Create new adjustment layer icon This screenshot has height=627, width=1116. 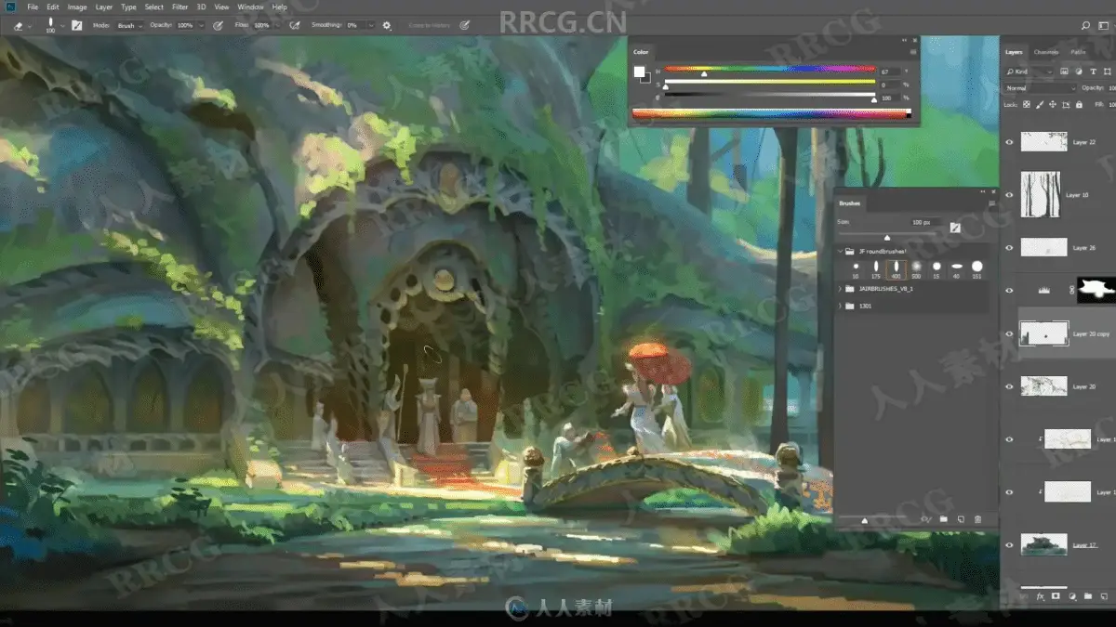click(x=1072, y=596)
